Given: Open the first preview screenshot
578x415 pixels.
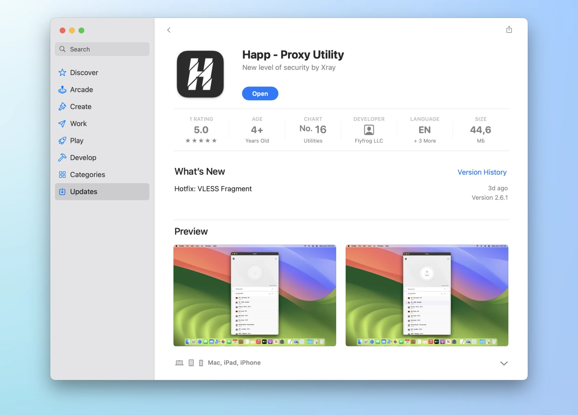Looking at the screenshot, I should [x=254, y=295].
